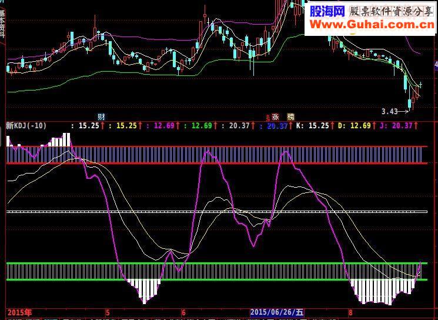This screenshot has width=438, height=320.
Task: Click the 新KDJ(-10) indicator name
Action: click(x=26, y=126)
